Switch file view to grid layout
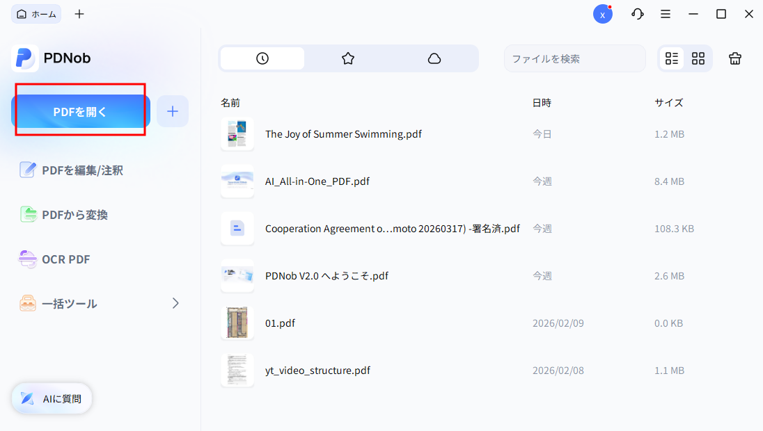The height and width of the screenshot is (431, 763). coord(698,58)
